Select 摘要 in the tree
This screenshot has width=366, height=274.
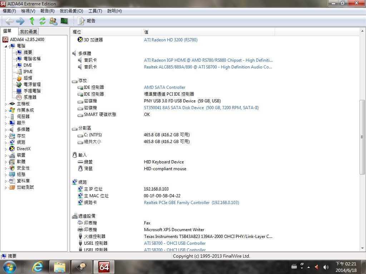[x=28, y=52]
